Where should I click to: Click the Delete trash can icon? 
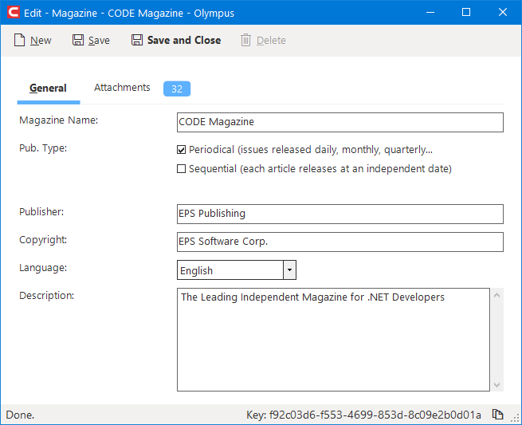[245, 40]
